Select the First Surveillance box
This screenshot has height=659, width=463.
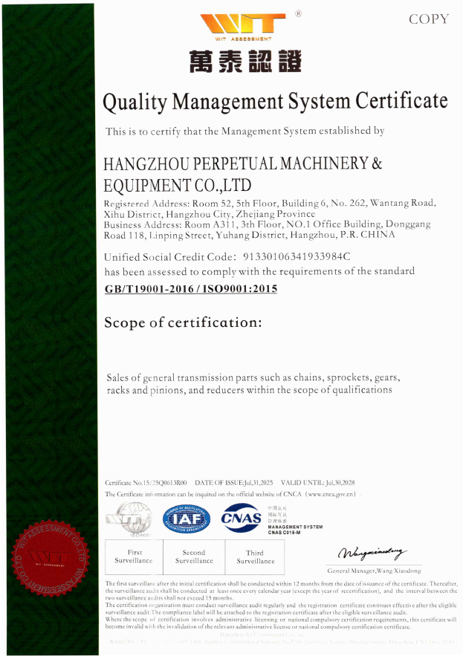click(x=135, y=557)
